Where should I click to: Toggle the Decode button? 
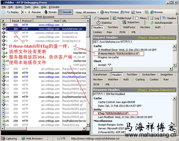point(66,12)
